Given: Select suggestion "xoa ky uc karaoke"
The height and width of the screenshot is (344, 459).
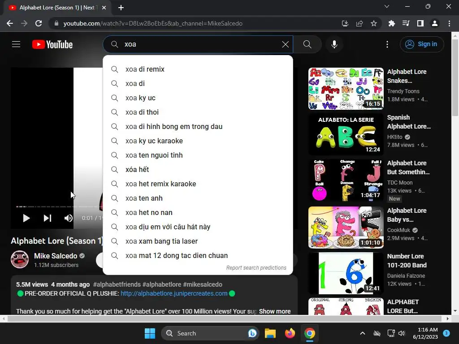Looking at the screenshot, I should coord(198,141).
